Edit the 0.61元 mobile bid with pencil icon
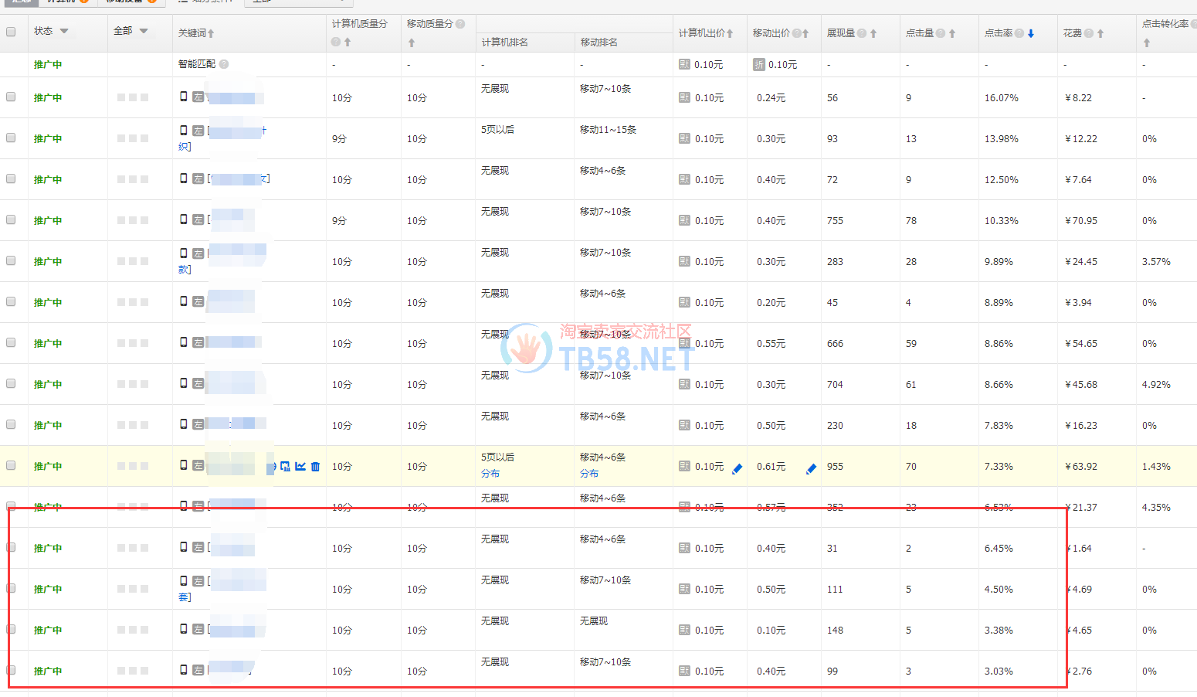Screen dimensions: 1197x697 click(811, 468)
